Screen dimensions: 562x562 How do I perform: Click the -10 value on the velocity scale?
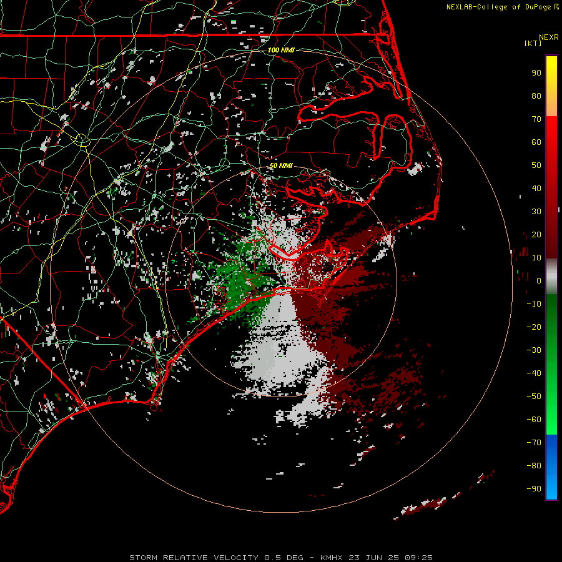coord(534,304)
